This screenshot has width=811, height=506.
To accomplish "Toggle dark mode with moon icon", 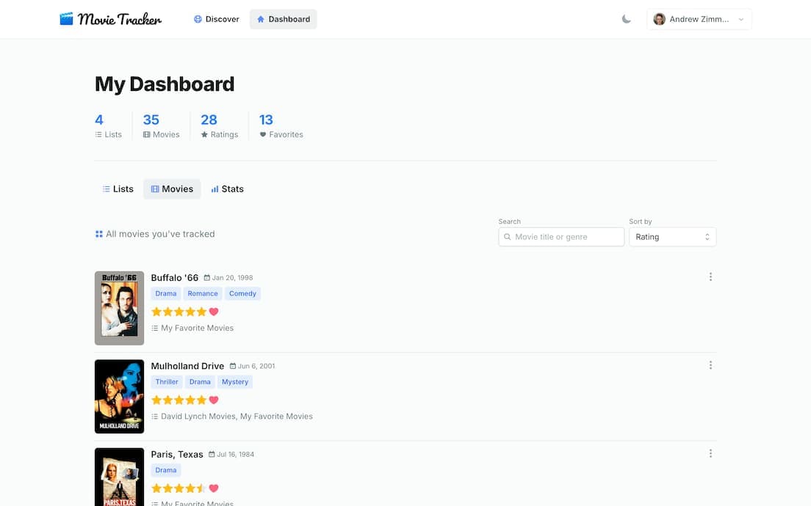I will pos(627,19).
